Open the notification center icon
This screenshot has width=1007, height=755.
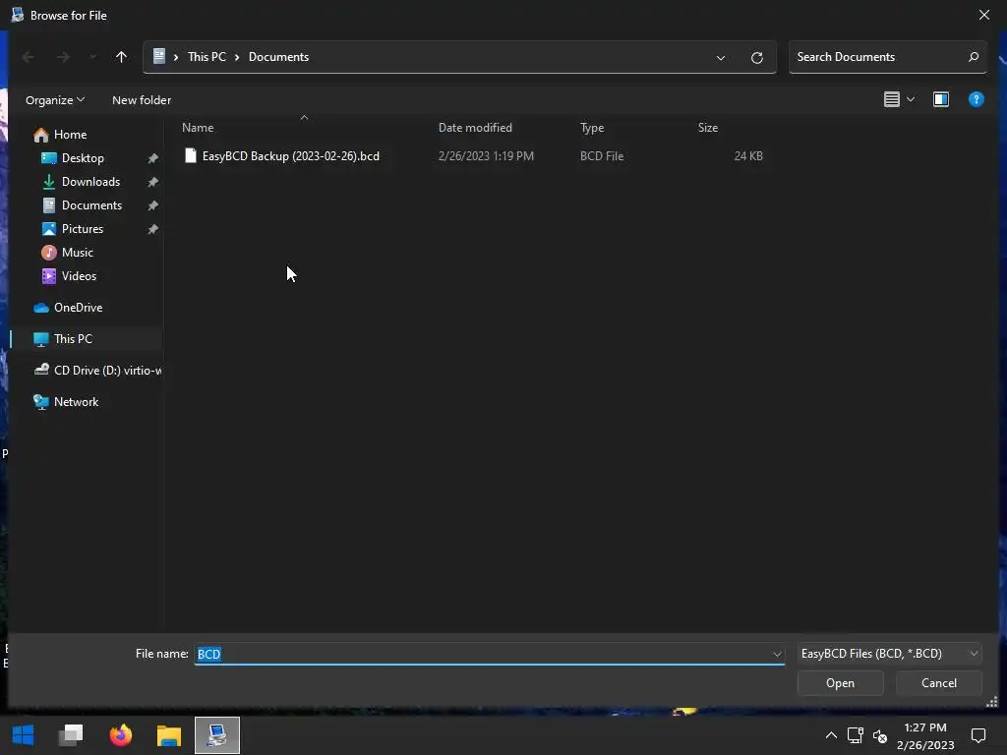pyautogui.click(x=978, y=735)
